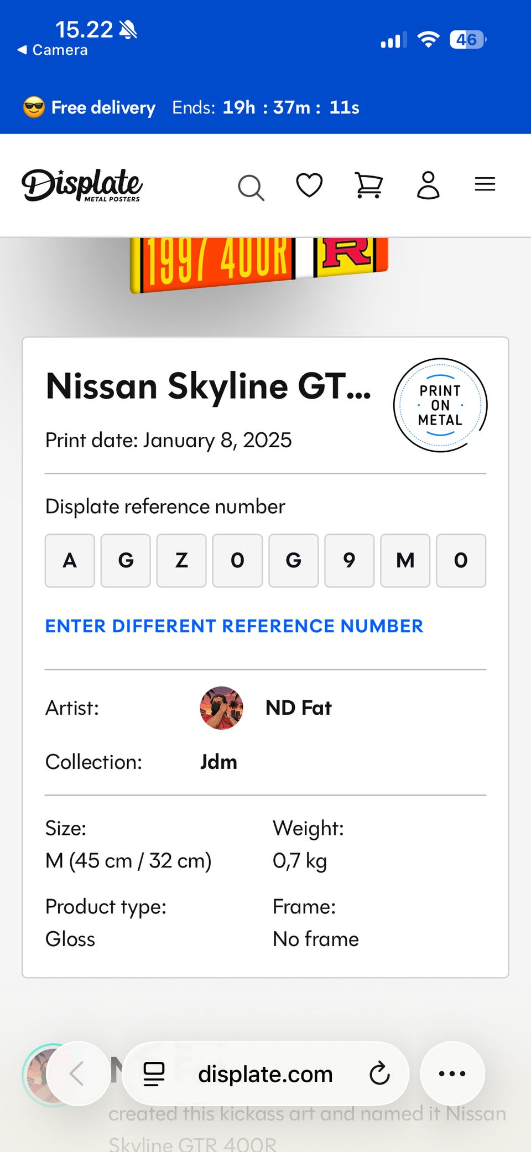Click the ND Fat artist avatar

click(221, 708)
